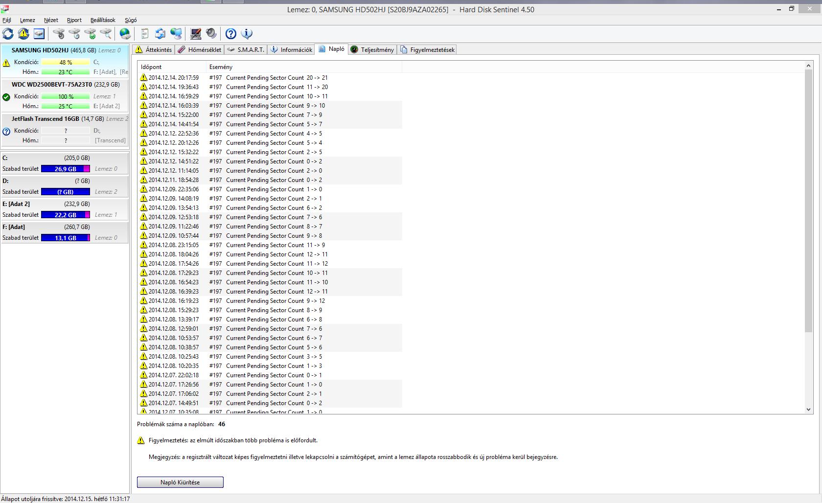Click the disk with stethoscope test icon
This screenshot has height=503, width=822.
(x=59, y=34)
